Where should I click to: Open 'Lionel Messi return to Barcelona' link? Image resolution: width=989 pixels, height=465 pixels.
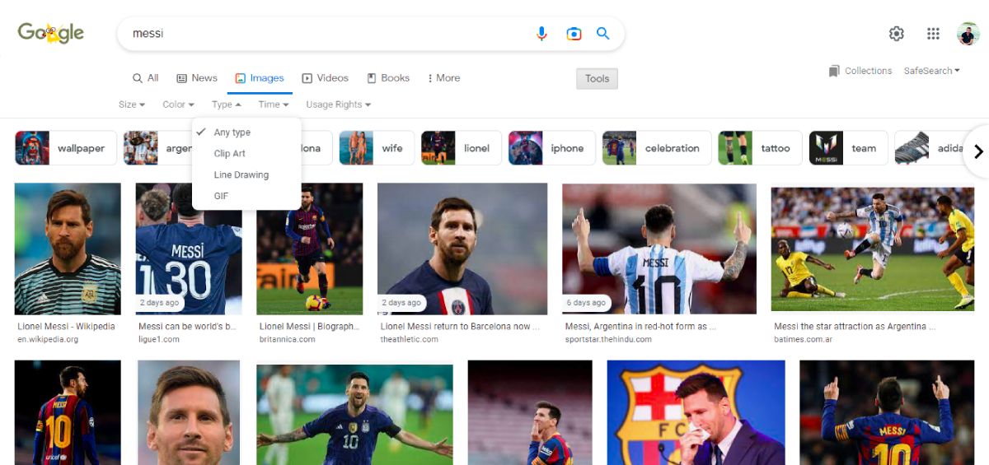pos(461,327)
